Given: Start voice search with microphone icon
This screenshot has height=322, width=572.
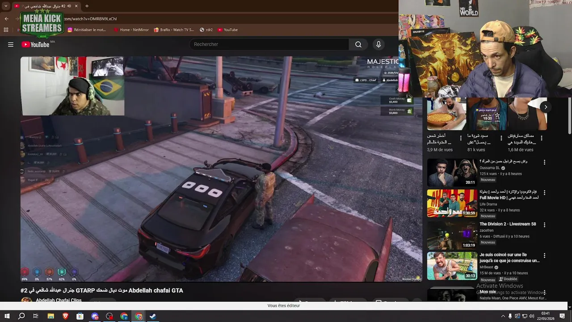Looking at the screenshot, I should (x=379, y=44).
